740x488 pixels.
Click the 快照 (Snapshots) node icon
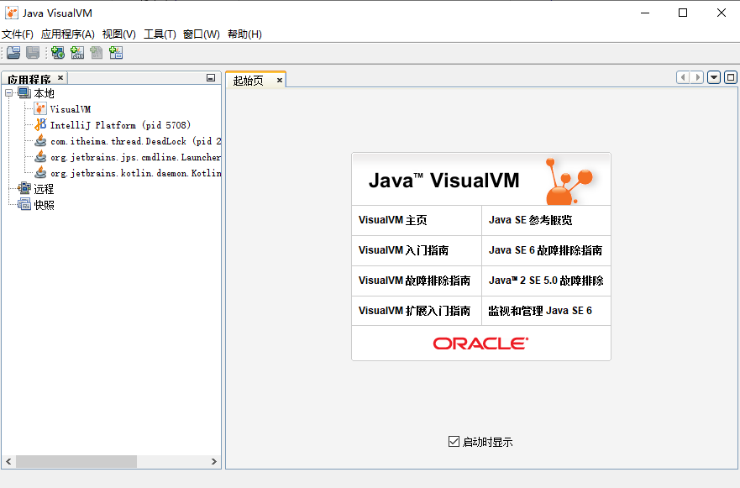[24, 205]
